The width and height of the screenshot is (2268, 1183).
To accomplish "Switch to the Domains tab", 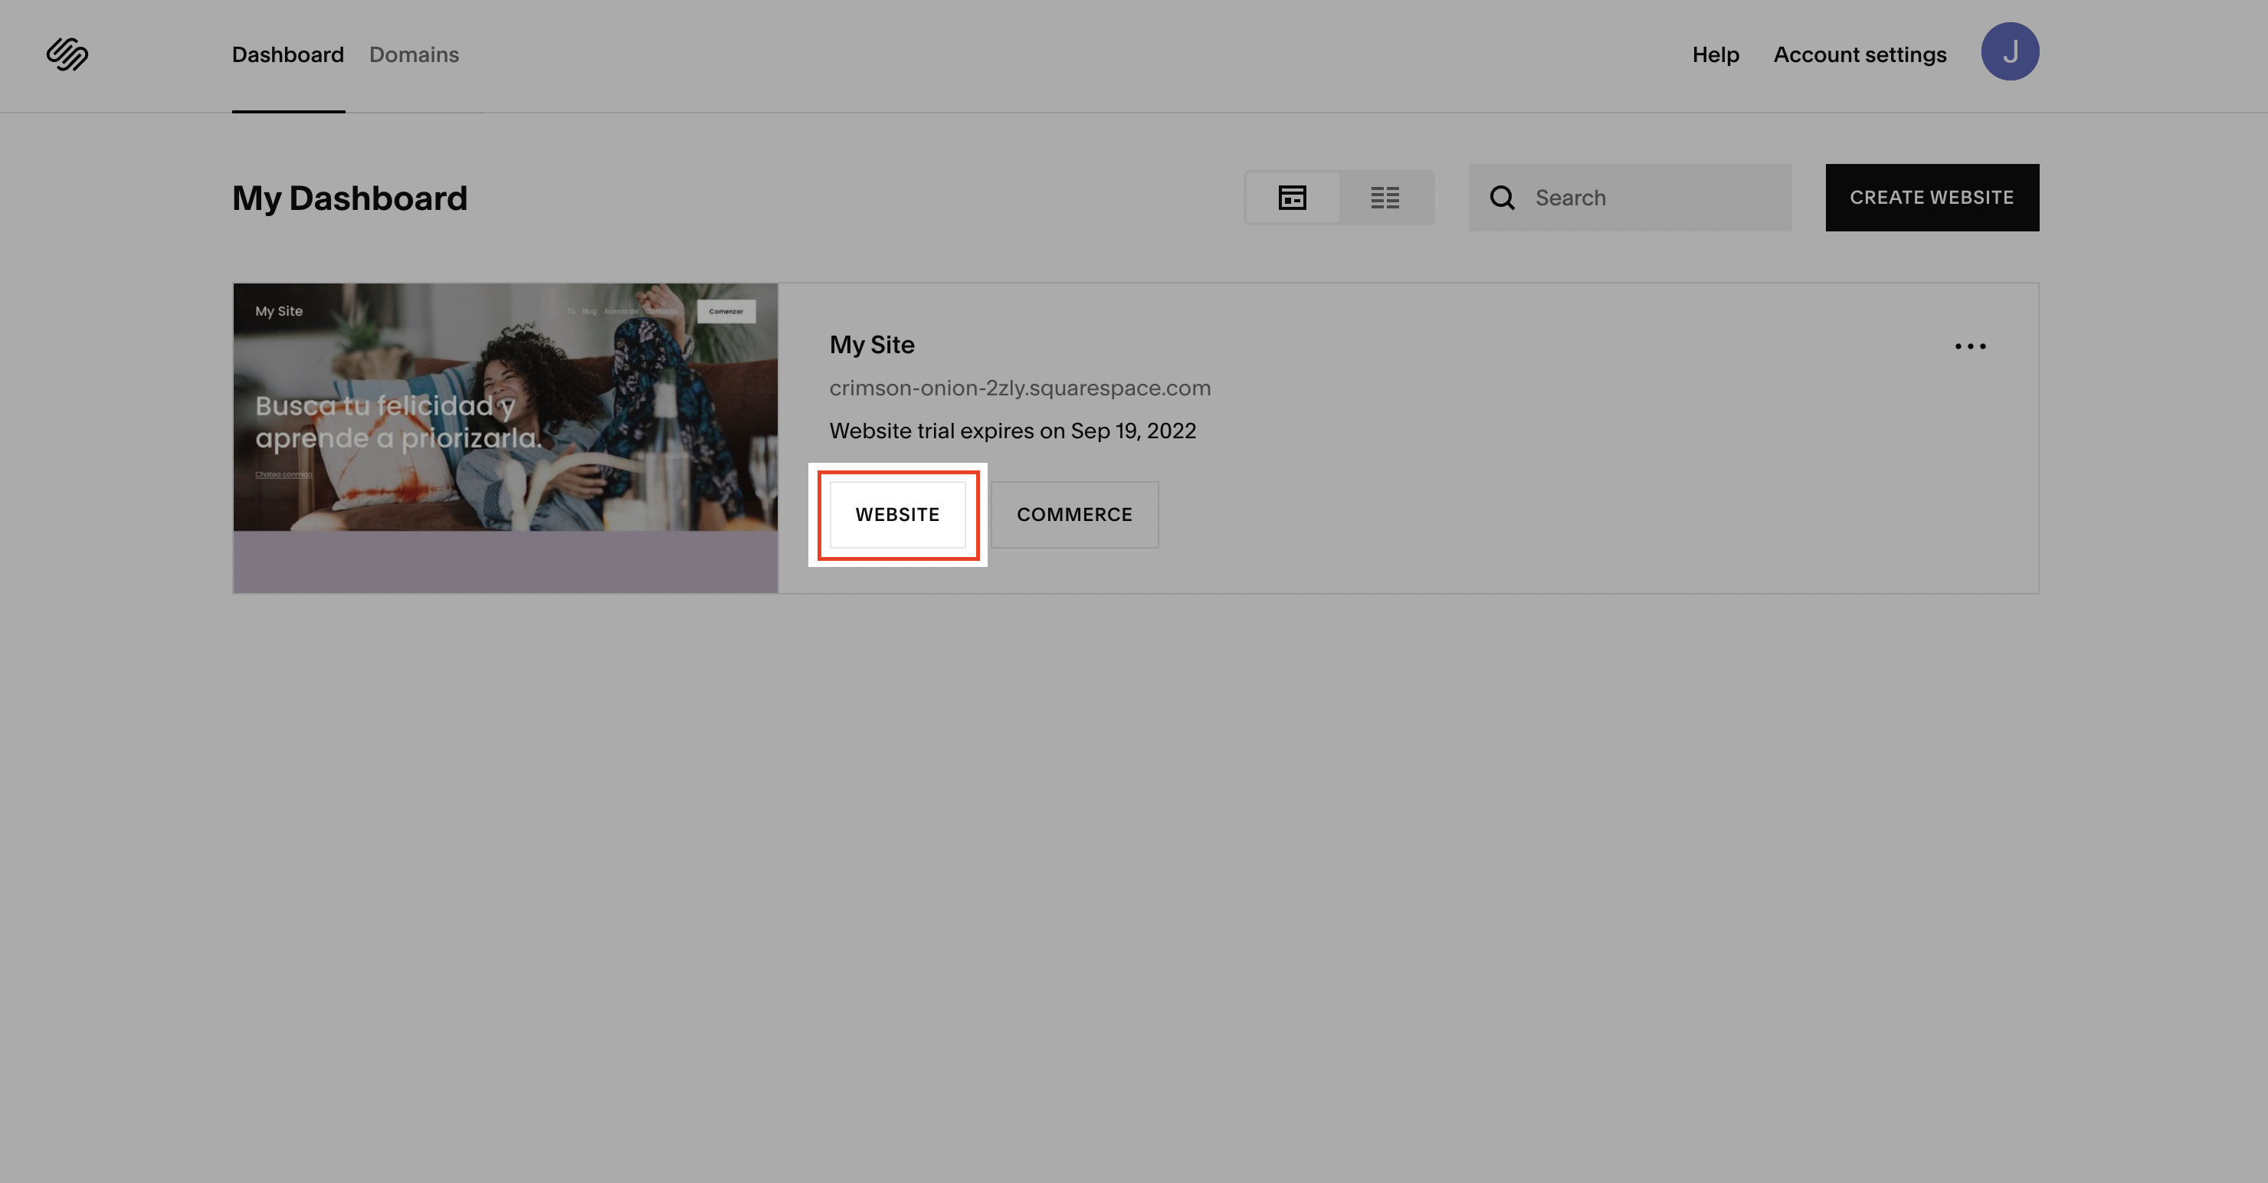I will [x=414, y=54].
